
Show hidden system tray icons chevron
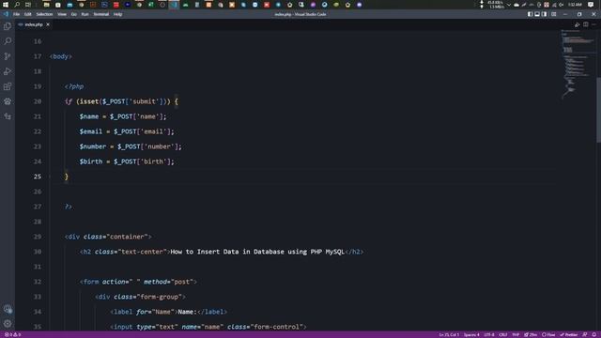click(x=509, y=5)
